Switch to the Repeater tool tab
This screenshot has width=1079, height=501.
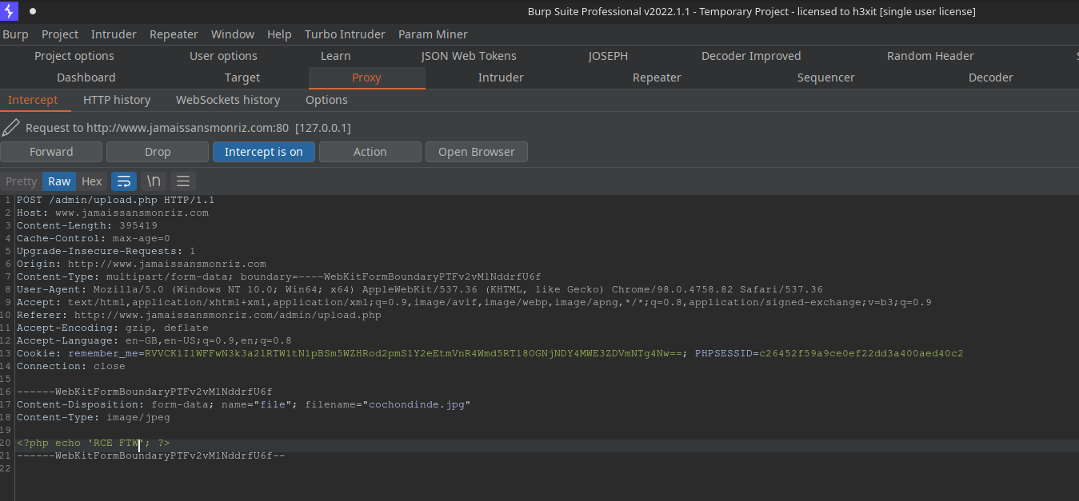coord(657,78)
